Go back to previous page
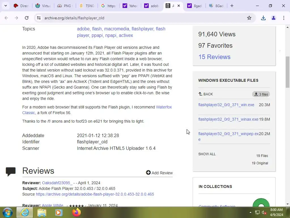The width and height of the screenshot is (290, 218). coord(6,18)
